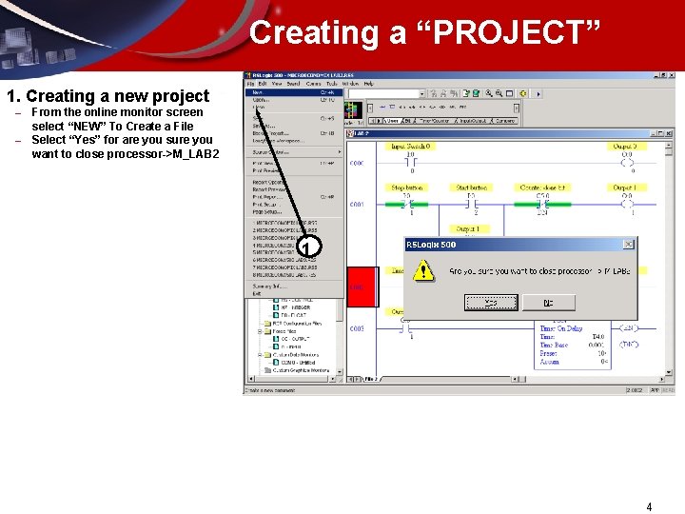Choose Summary Info in the File menu
Image resolution: width=685 pixels, height=514 pixels.
294,287
